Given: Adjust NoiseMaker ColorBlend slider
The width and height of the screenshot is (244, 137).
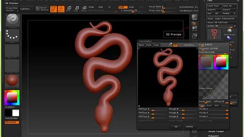Looking at the screenshot, I should [x=213, y=53].
